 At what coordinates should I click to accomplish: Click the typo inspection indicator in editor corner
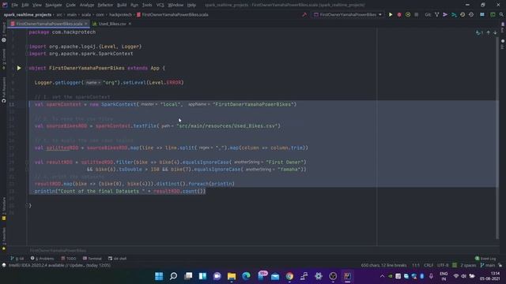(x=479, y=32)
